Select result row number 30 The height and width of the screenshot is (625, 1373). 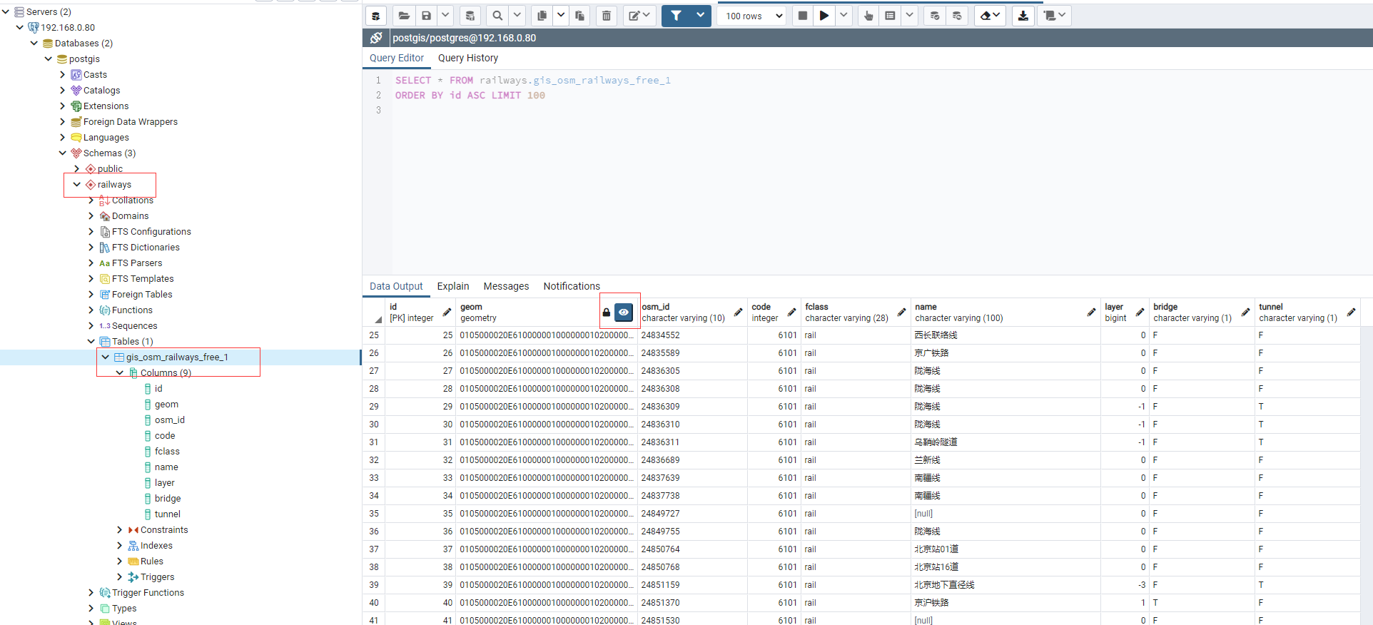[374, 424]
